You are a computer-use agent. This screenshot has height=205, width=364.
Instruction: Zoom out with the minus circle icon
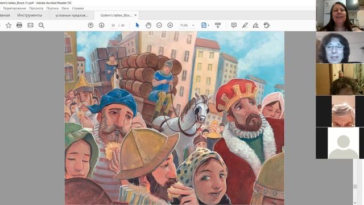point(159,25)
